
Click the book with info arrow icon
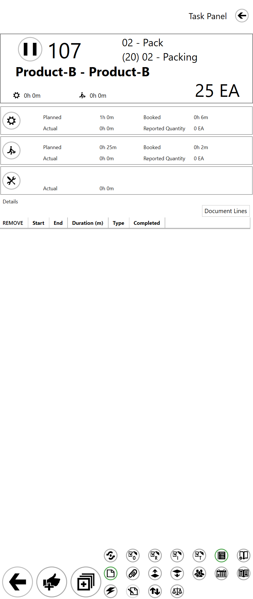point(244,556)
